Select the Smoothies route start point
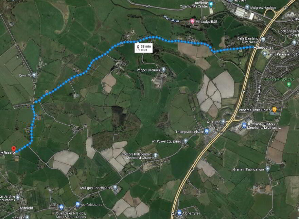 click(x=255, y=48)
